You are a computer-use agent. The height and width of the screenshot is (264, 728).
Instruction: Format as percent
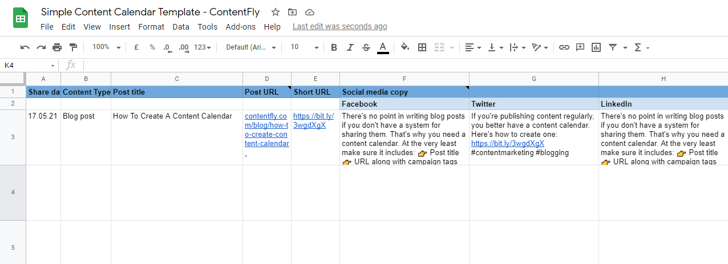(152, 47)
